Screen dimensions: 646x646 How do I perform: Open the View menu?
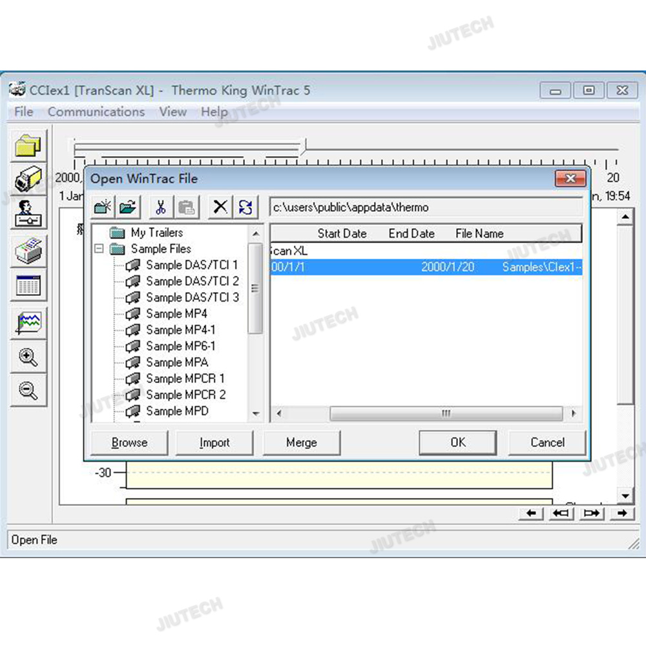(x=173, y=112)
